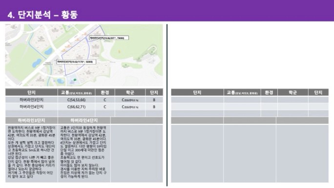Select the 하버라인4단지 name cell in the ratings table
The width and height of the screenshot is (334, 188).
pyautogui.click(x=32, y=106)
